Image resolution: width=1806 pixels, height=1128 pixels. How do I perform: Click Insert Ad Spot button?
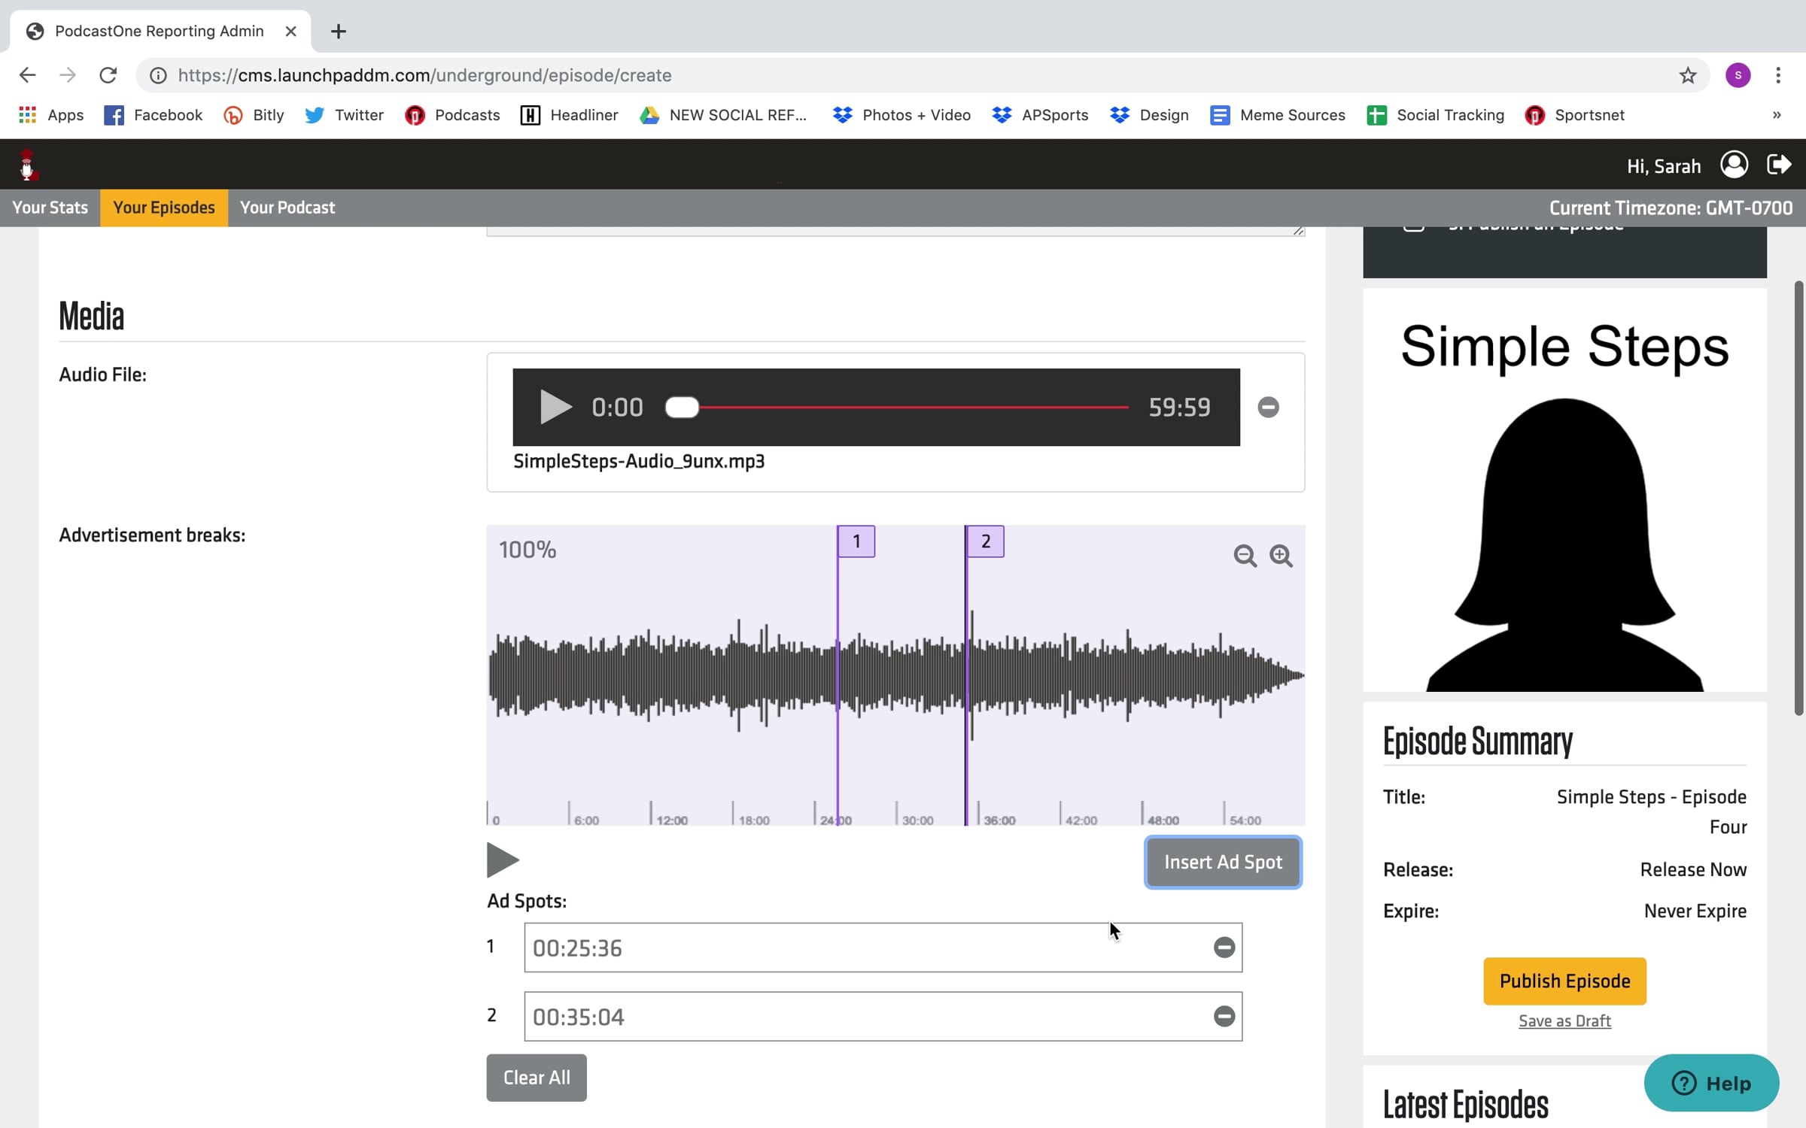click(x=1223, y=863)
